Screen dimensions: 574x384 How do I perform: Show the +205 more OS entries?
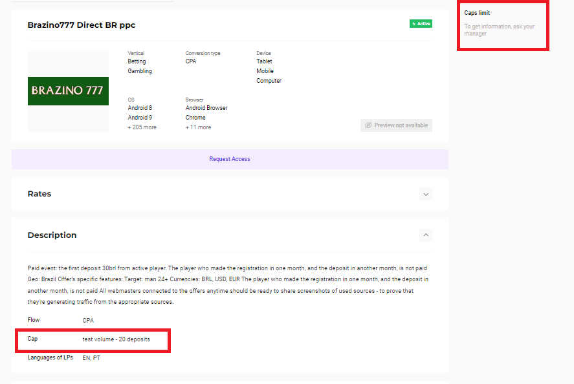point(142,127)
